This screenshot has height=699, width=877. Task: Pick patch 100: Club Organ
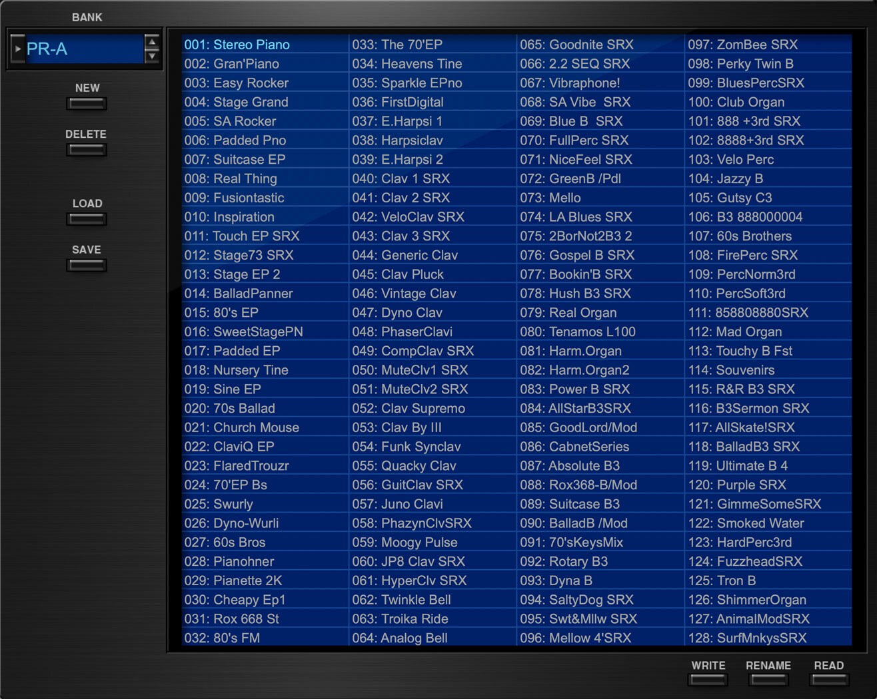736,103
